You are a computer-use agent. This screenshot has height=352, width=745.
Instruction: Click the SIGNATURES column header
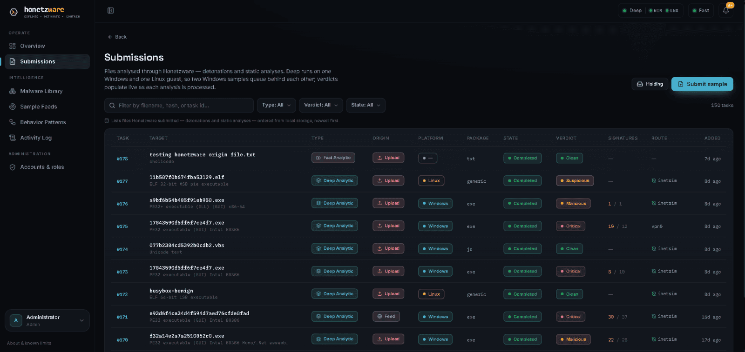tap(623, 138)
